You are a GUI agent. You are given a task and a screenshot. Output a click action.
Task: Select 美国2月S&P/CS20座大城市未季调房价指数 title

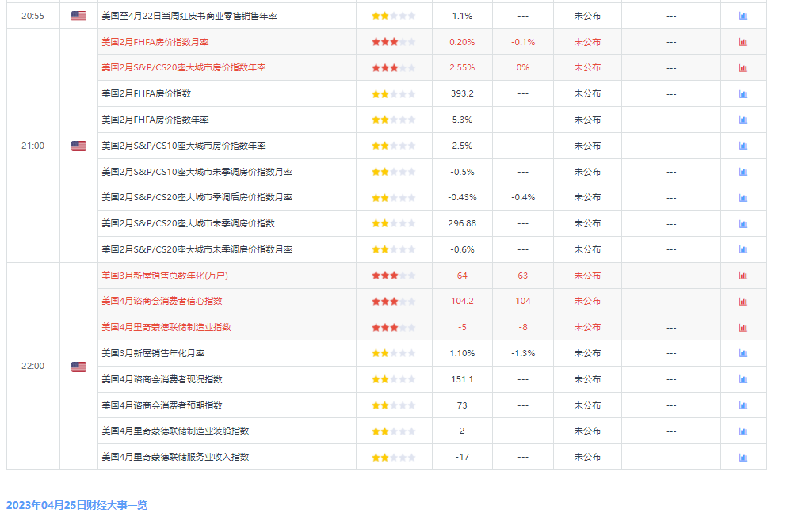point(189,223)
